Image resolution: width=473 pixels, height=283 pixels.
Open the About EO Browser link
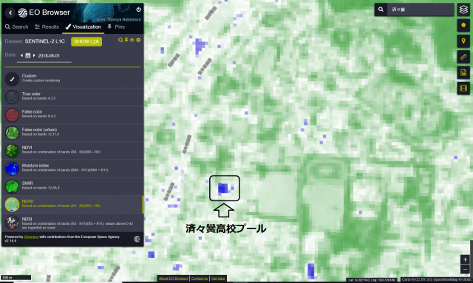[x=174, y=279]
